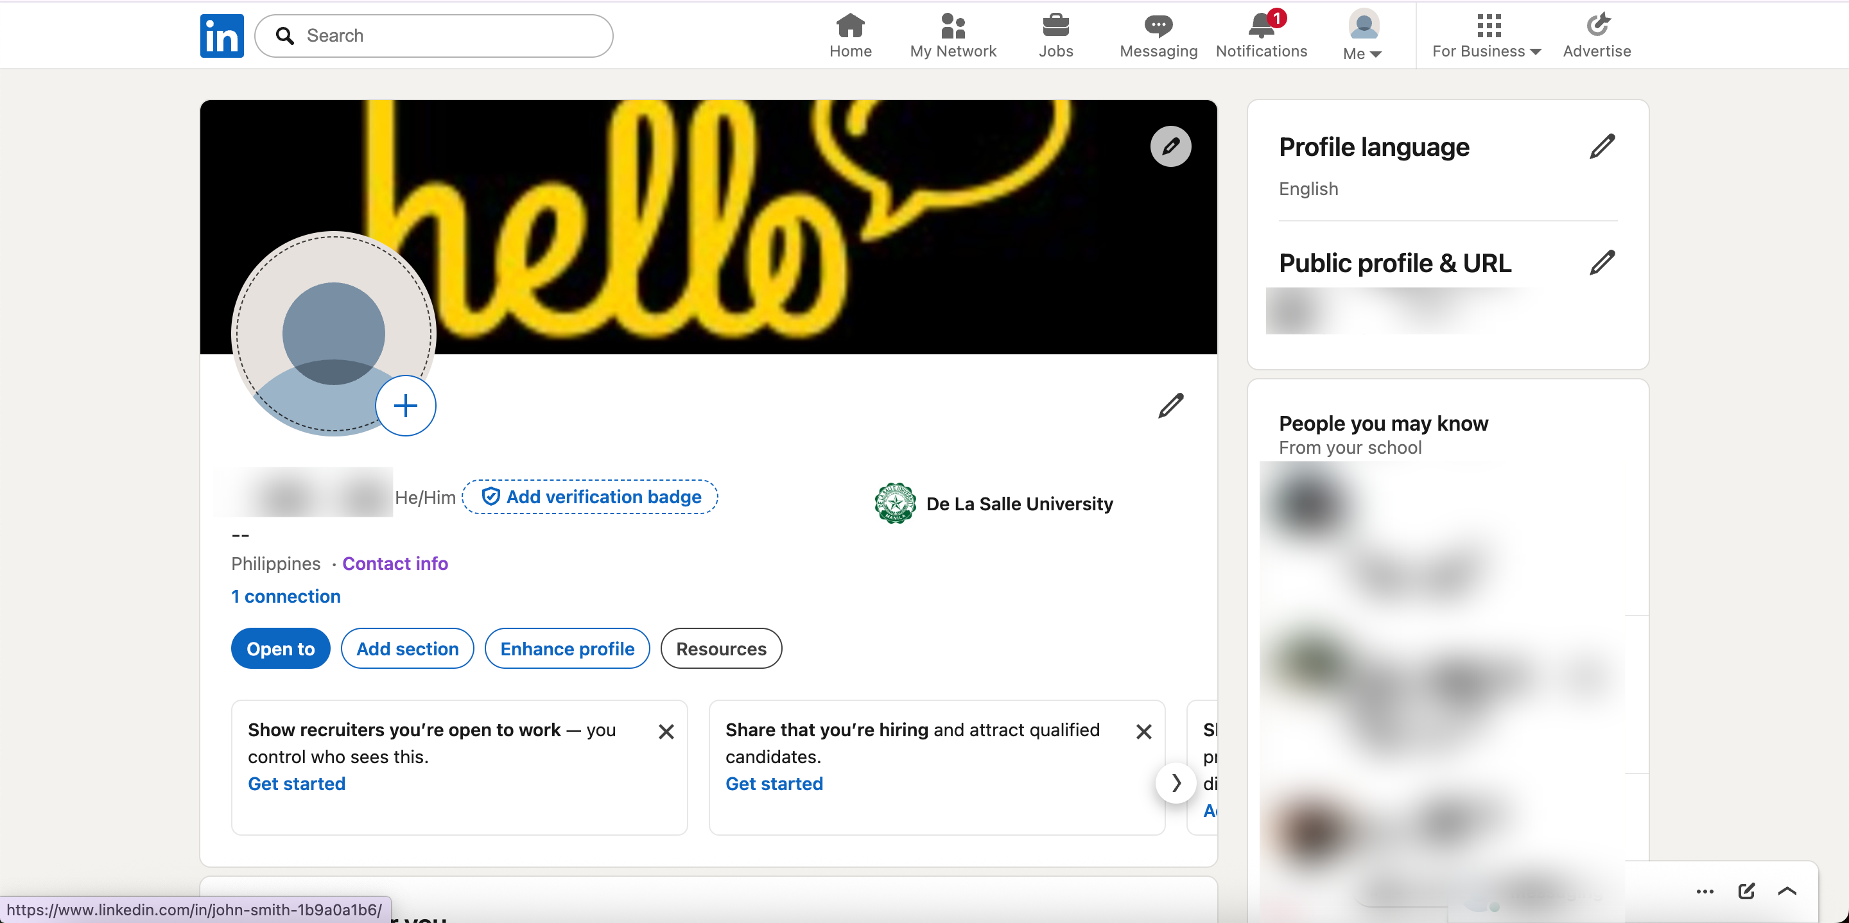Click into the Search field

pos(434,36)
